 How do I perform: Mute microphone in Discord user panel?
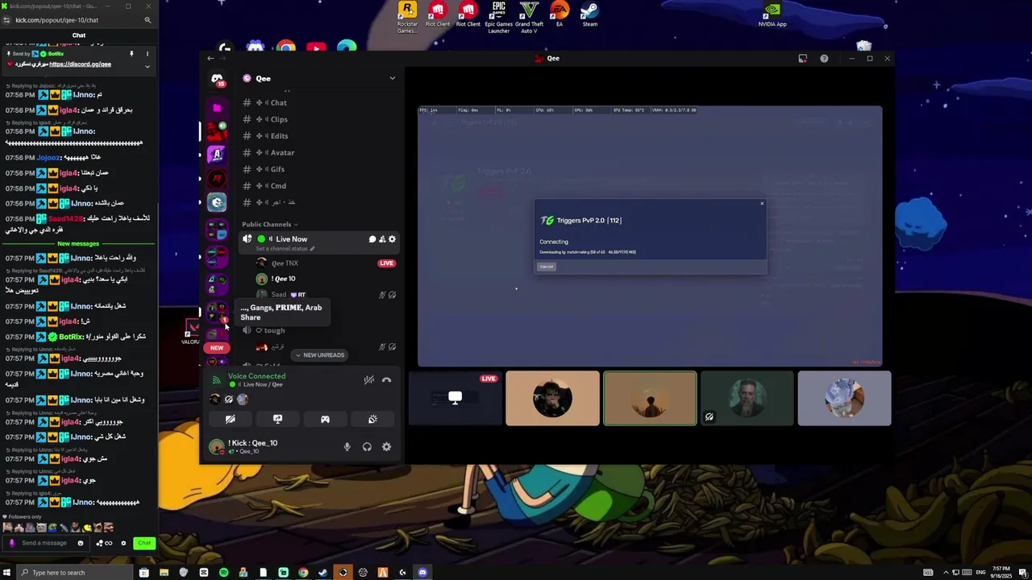point(347,447)
